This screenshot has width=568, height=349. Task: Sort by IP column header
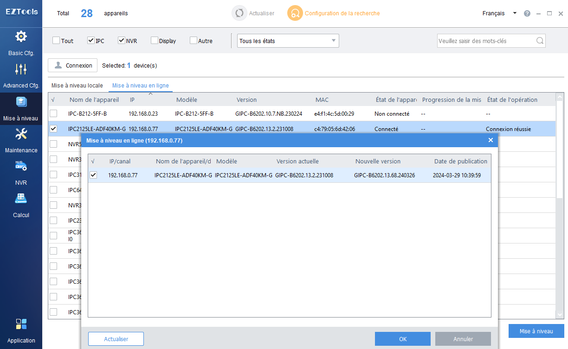[132, 100]
